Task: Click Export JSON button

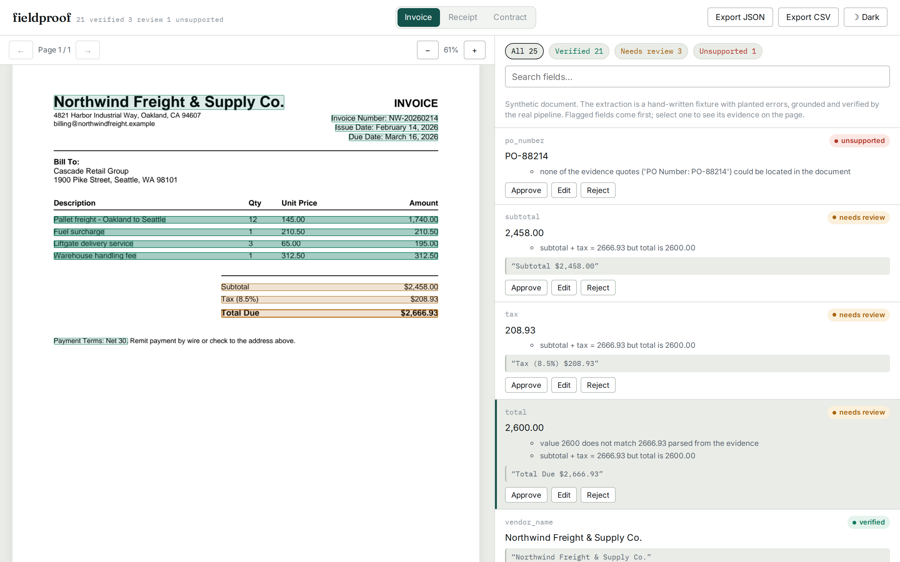Action: tap(740, 17)
